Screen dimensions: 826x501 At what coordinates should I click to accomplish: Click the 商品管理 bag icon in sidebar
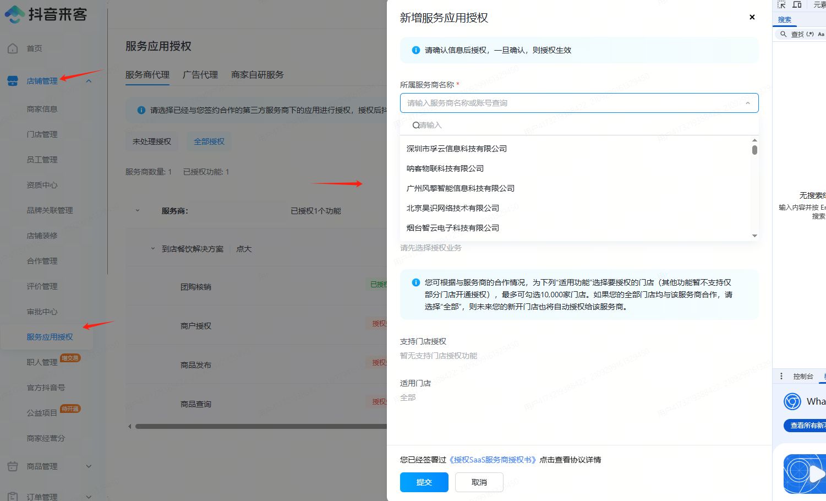(x=13, y=466)
